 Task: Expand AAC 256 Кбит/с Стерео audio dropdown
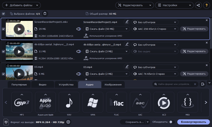[x=155, y=29]
